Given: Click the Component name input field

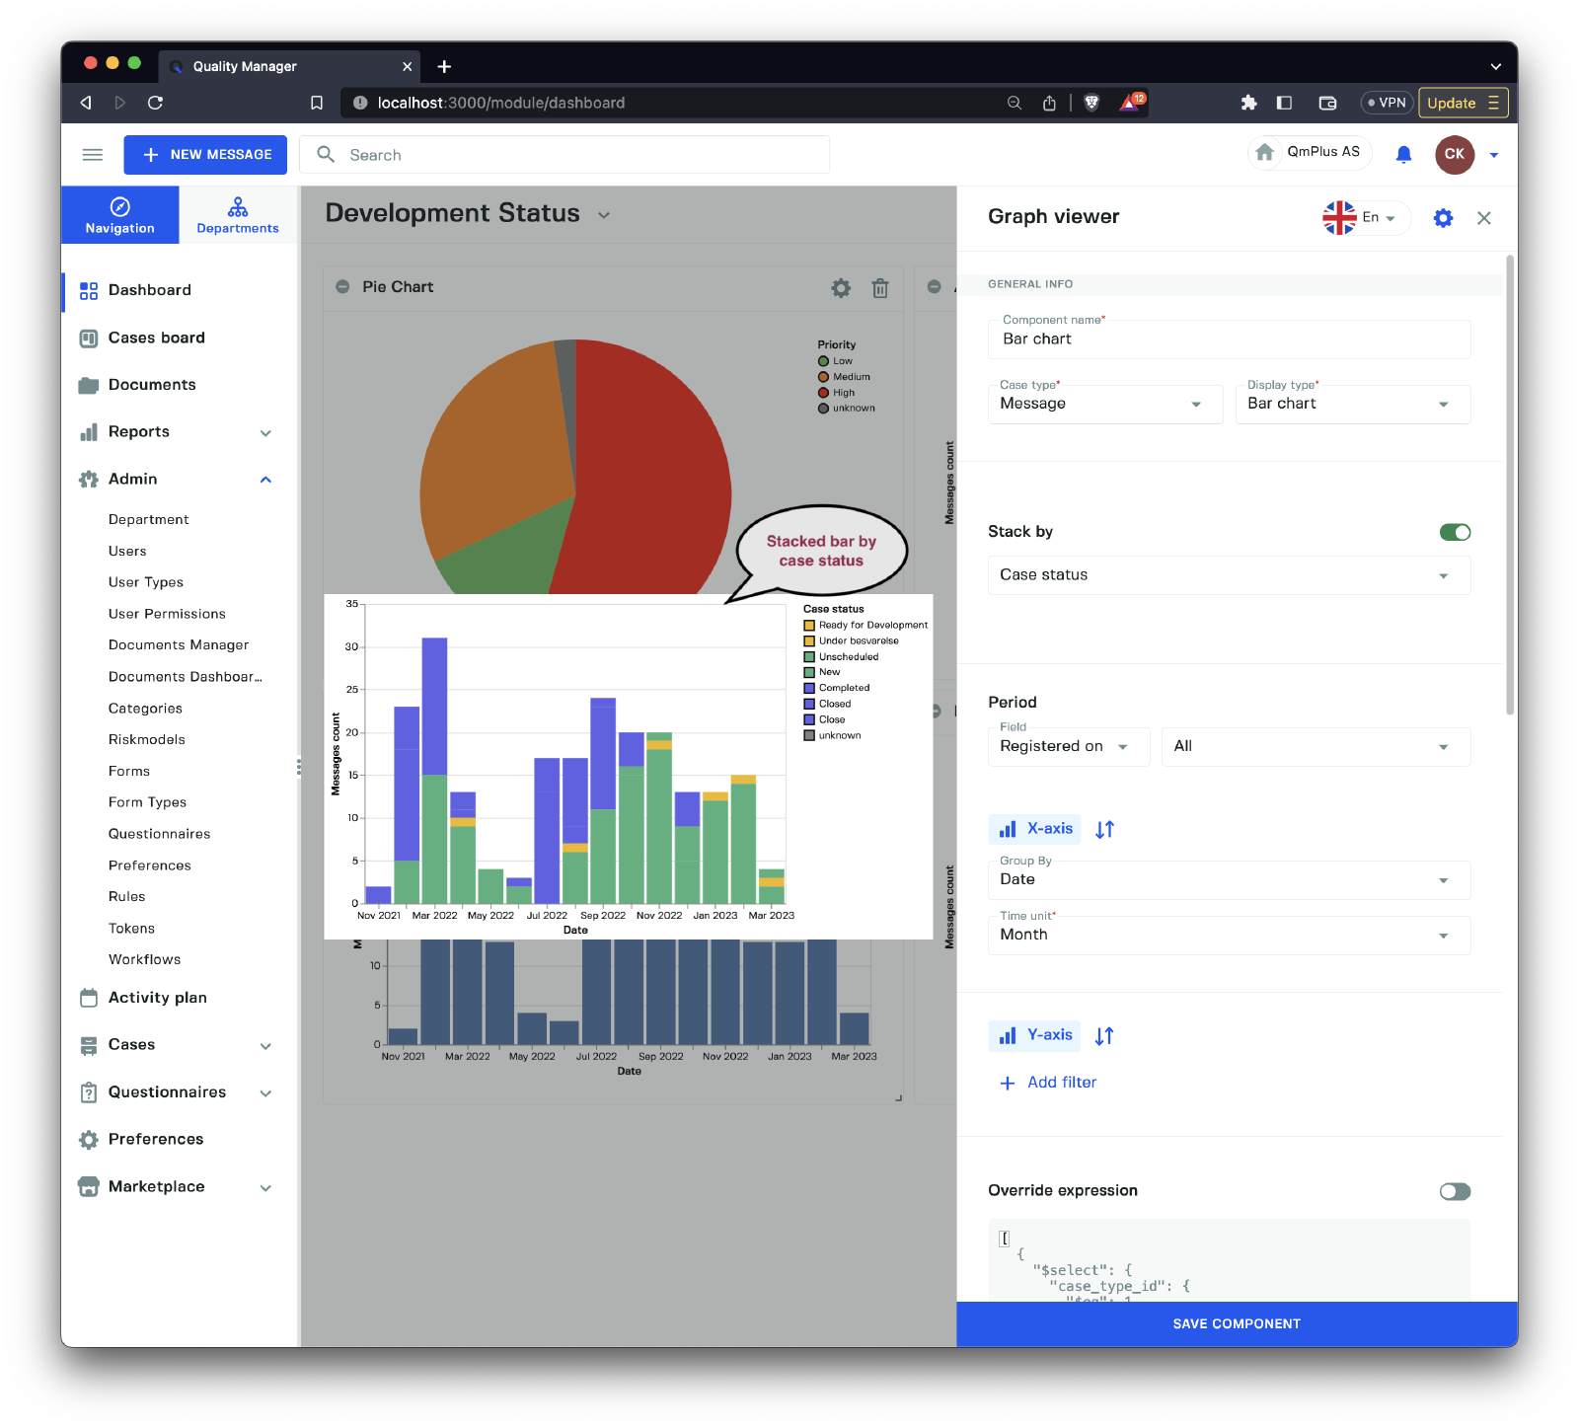Looking at the screenshot, I should [x=1228, y=340].
